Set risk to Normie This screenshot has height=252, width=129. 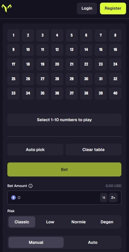(x=79, y=222)
